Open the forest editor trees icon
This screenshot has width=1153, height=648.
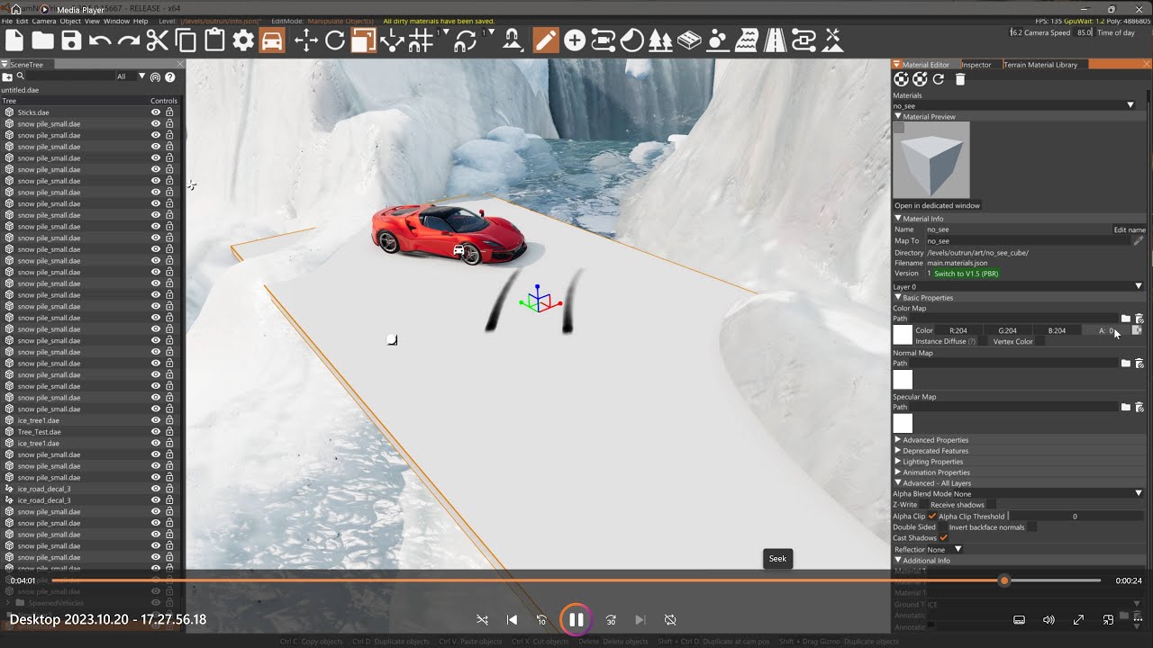tap(660, 40)
